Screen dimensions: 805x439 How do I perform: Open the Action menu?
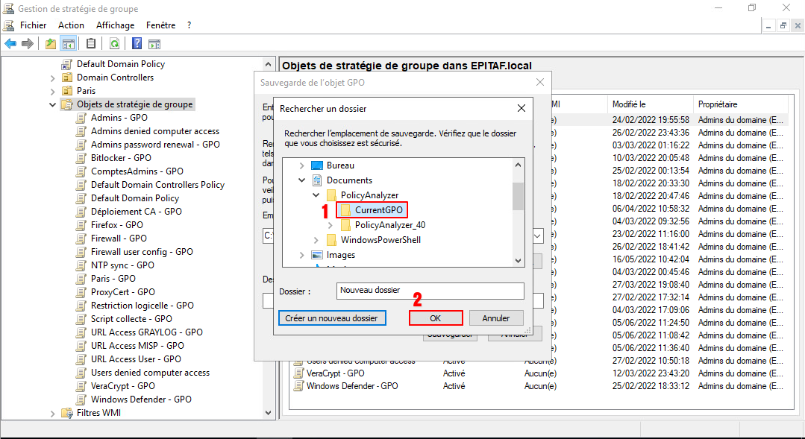click(x=71, y=25)
